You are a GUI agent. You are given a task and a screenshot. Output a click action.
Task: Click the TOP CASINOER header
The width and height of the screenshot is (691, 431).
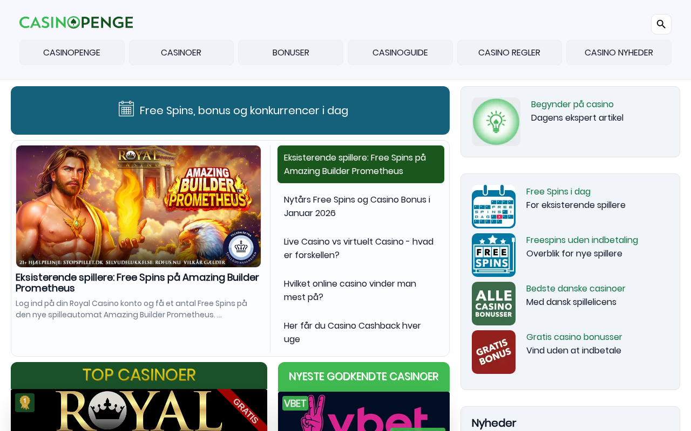click(x=139, y=376)
